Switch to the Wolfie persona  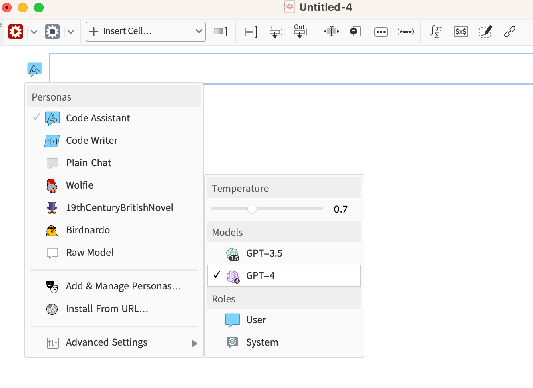tap(114, 185)
